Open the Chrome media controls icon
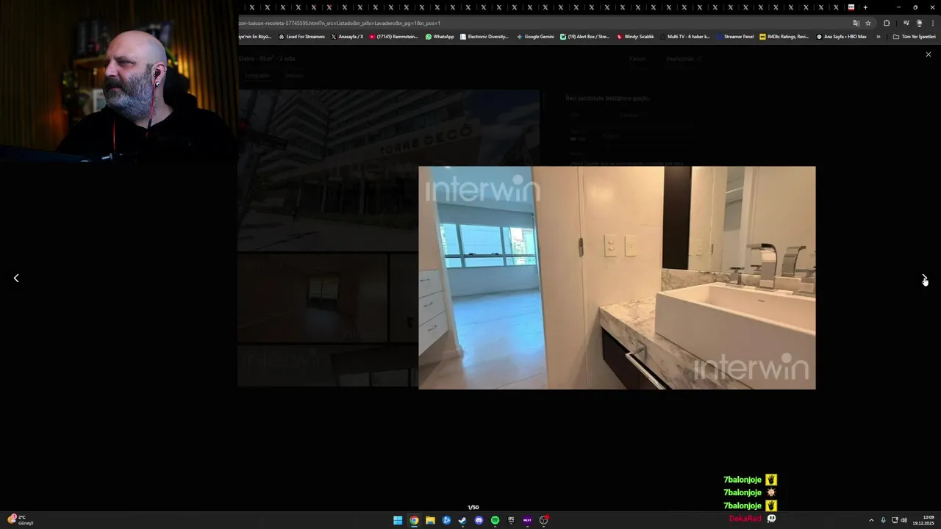 (x=906, y=23)
